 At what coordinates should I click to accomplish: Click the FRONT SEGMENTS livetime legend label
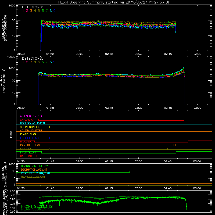click(37, 206)
